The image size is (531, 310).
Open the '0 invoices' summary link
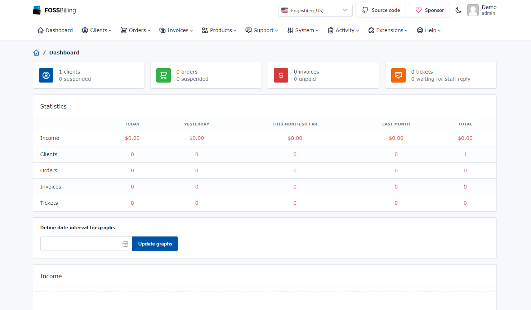point(306,72)
